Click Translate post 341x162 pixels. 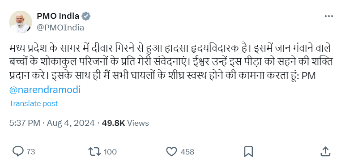coord(34,103)
